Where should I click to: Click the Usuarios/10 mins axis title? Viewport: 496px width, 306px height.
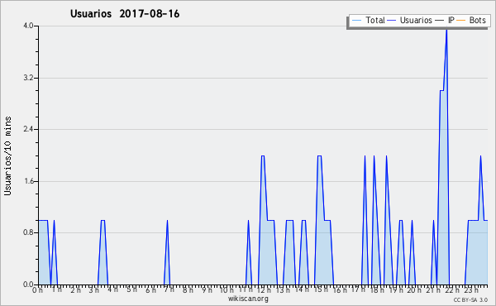7,156
